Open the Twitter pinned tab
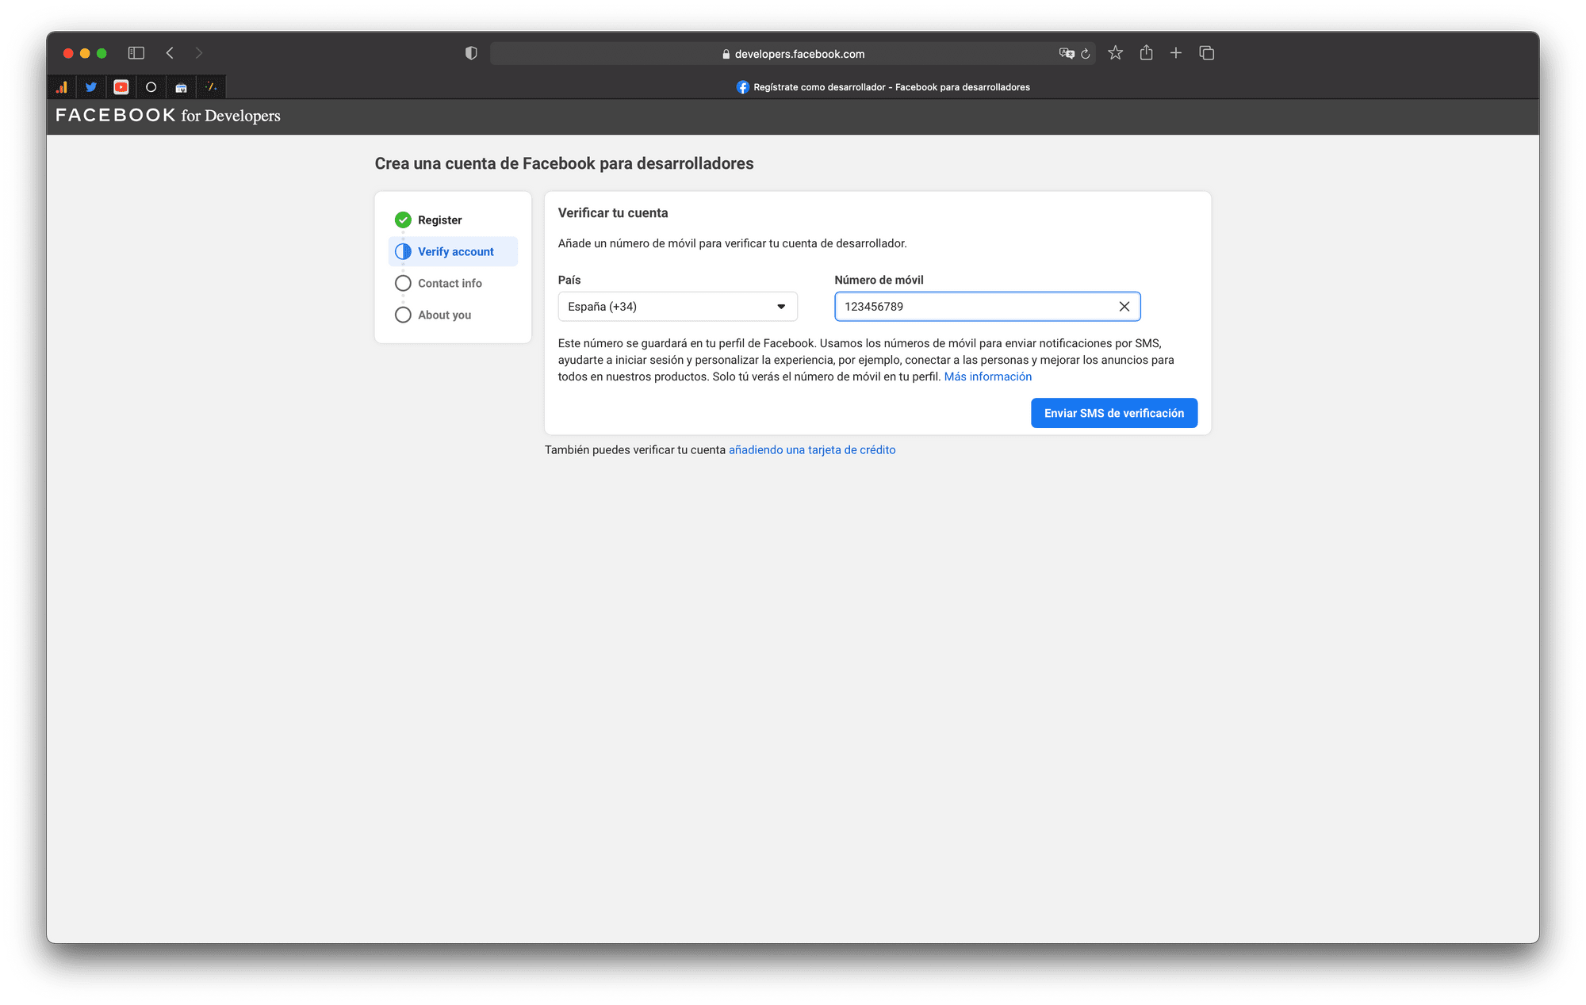1586x1005 pixels. 91,87
